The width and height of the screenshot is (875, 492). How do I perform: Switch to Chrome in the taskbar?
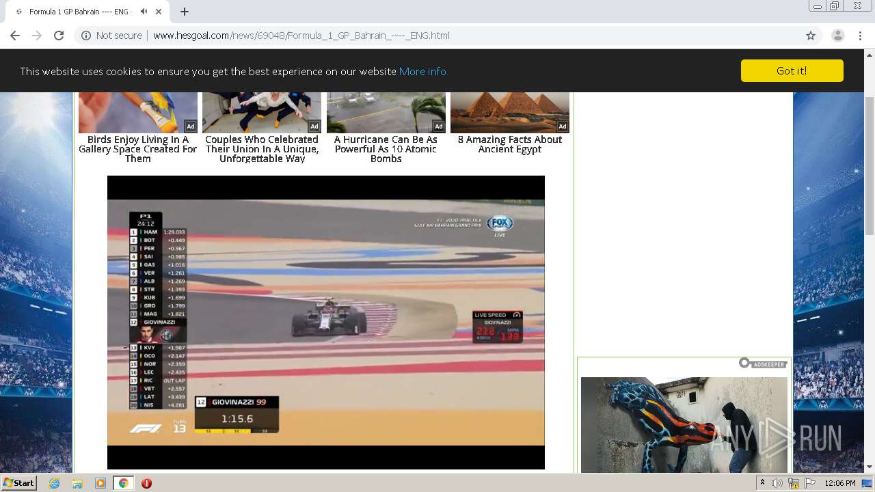(x=123, y=483)
